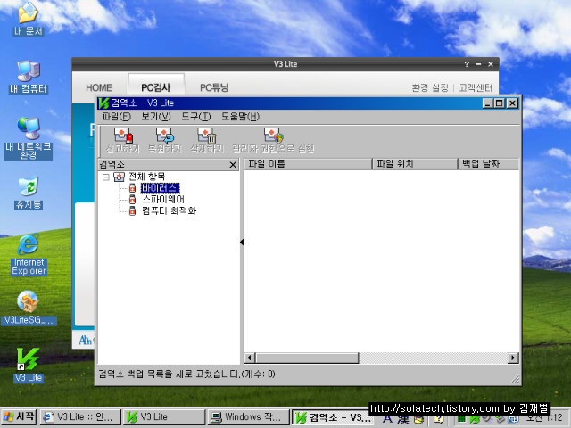Click the 검역소 - V3 taskbar button
This screenshot has width=571, height=428.
[x=333, y=417]
